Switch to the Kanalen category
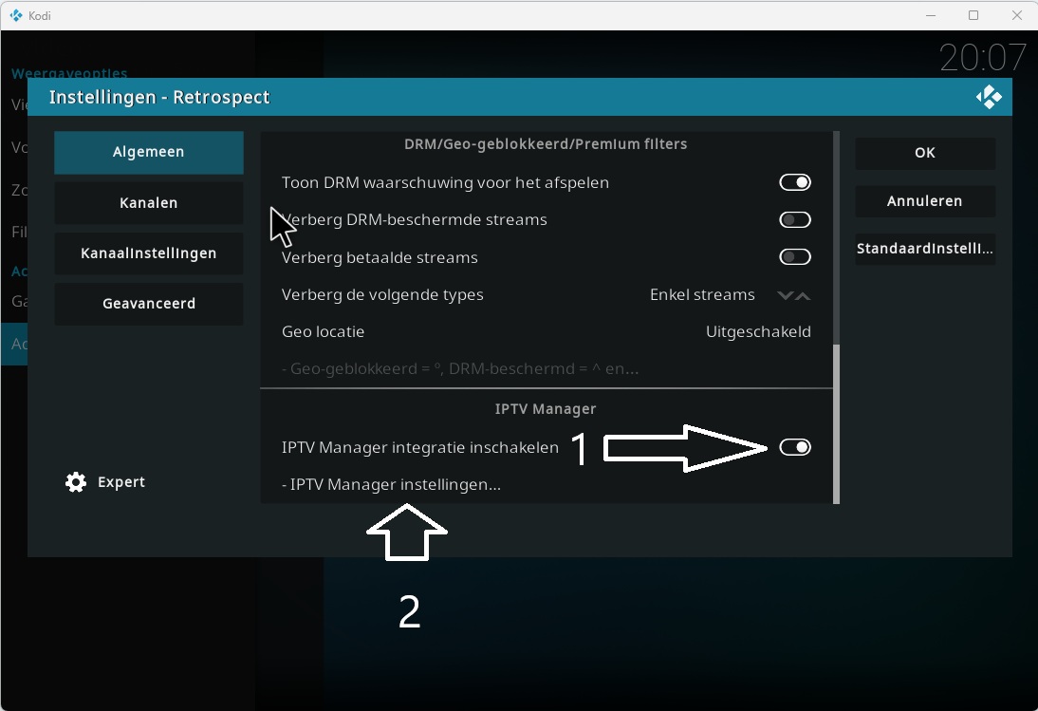 point(149,202)
